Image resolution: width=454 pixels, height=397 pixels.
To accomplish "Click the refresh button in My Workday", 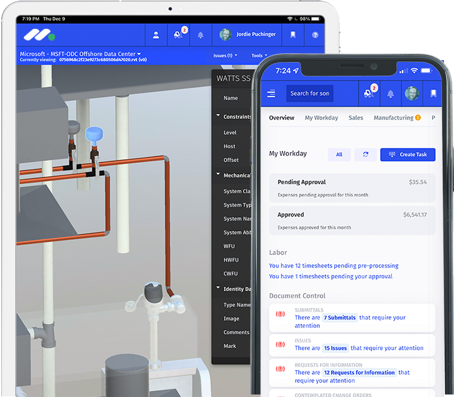I will [365, 155].
